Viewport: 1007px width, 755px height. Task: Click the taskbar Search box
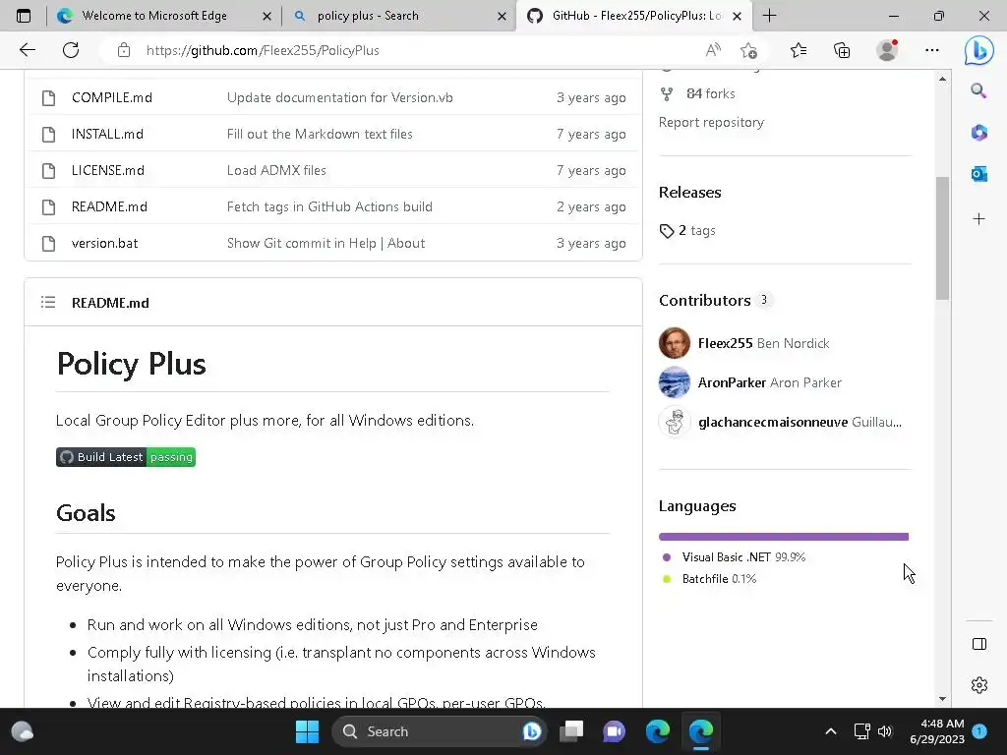[439, 731]
